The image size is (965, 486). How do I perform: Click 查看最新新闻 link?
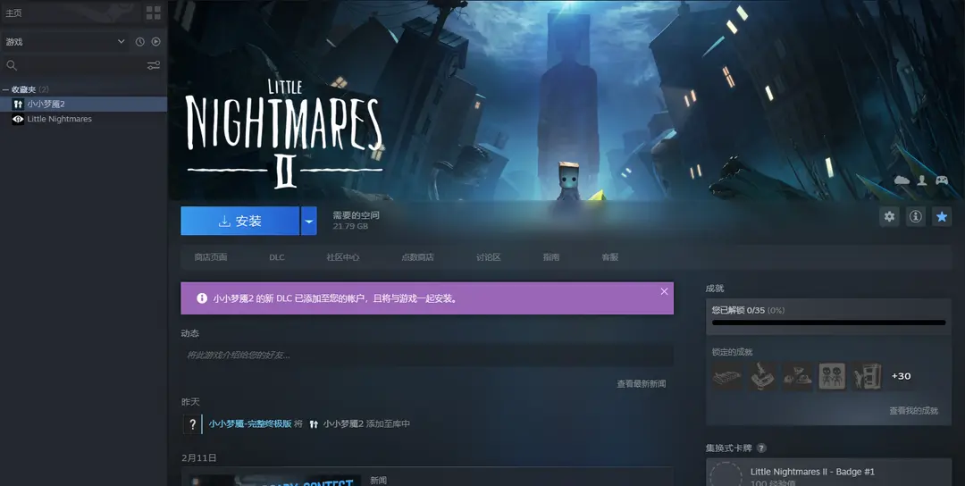(x=642, y=384)
